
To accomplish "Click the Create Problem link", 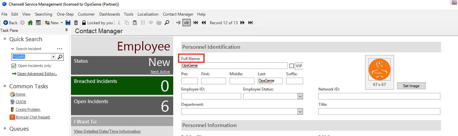I will pos(28,109).
